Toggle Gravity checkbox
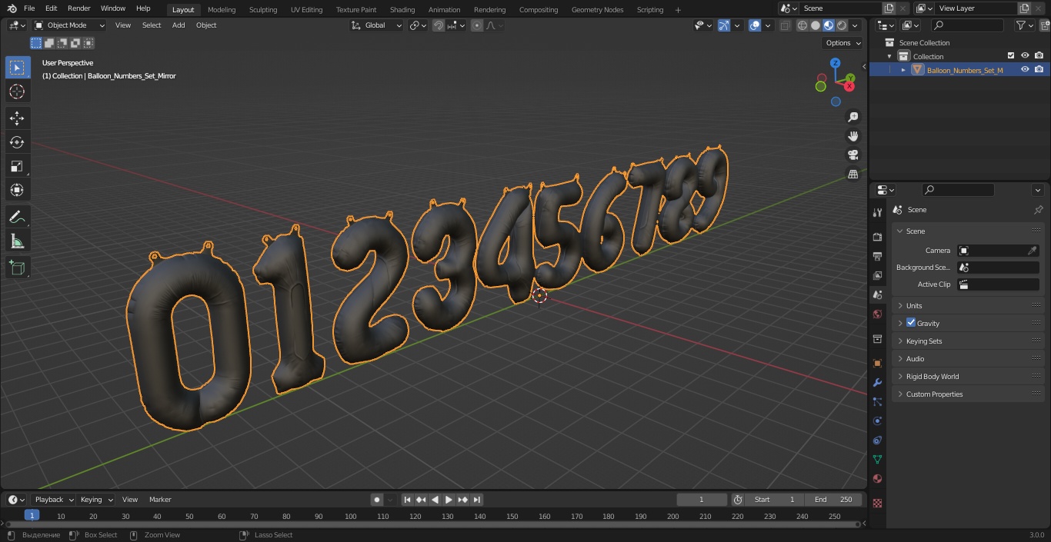Screen dimensions: 1051x542 [911, 323]
